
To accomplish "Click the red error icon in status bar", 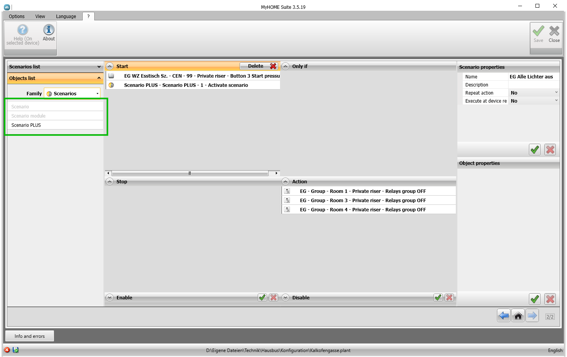I will [x=7, y=350].
